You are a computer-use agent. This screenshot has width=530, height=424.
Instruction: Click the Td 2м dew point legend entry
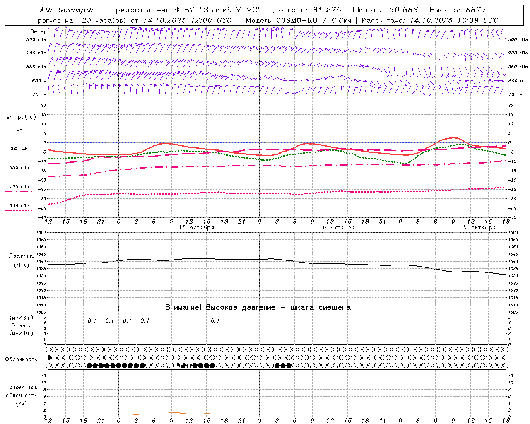(19, 148)
